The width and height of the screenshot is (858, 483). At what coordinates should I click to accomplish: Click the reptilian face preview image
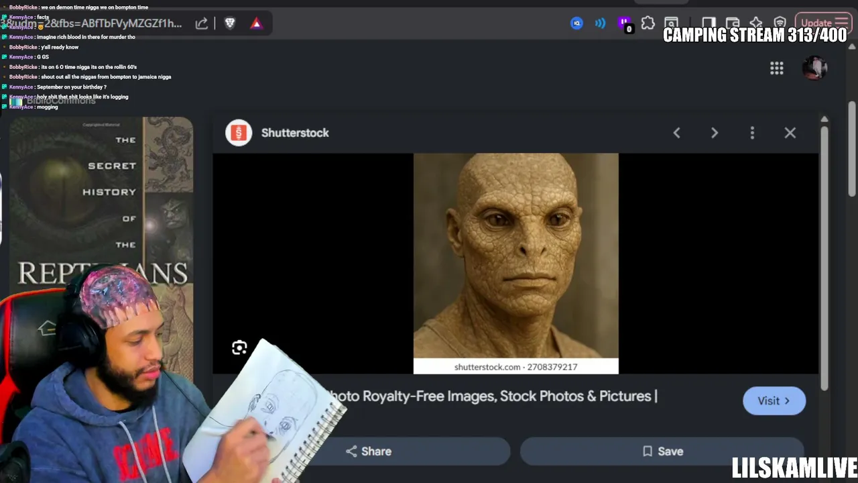515,263
